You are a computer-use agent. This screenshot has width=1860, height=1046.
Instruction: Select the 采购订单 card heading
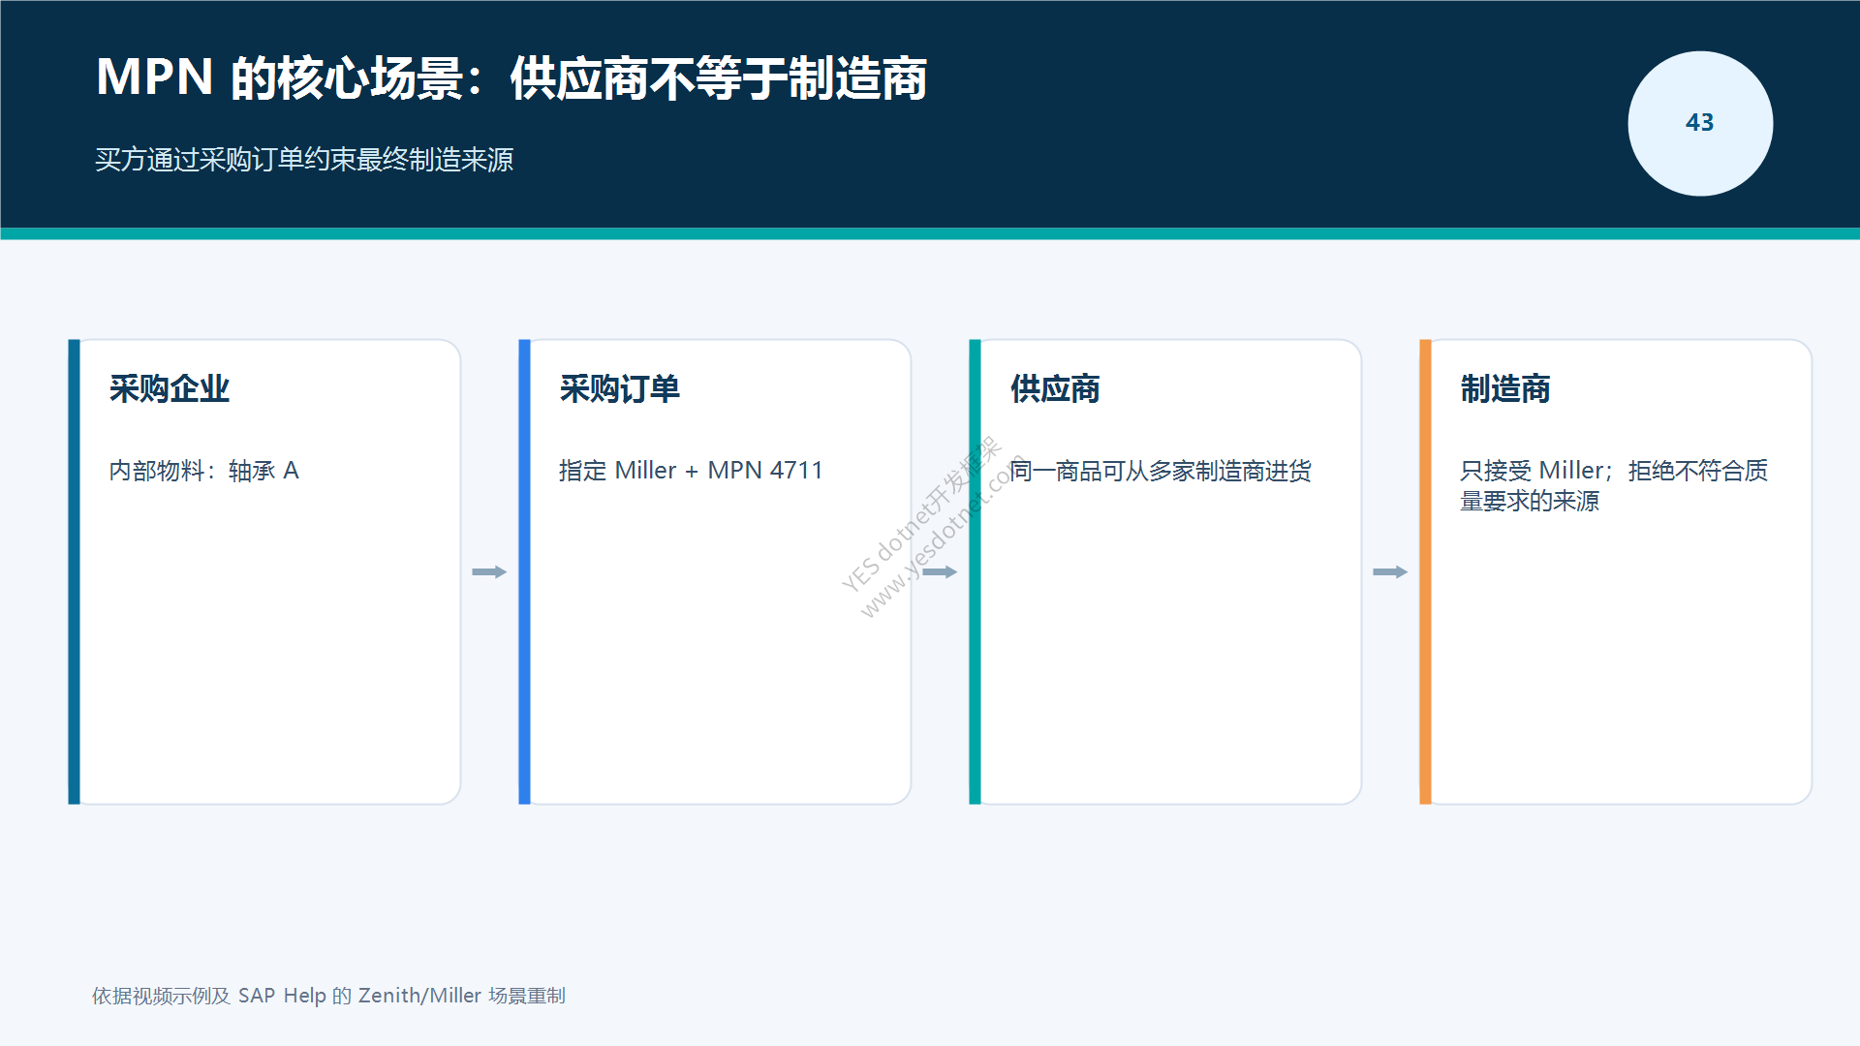point(620,388)
